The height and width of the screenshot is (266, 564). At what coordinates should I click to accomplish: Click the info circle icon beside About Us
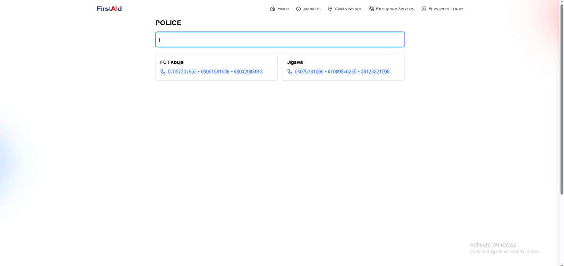click(298, 9)
